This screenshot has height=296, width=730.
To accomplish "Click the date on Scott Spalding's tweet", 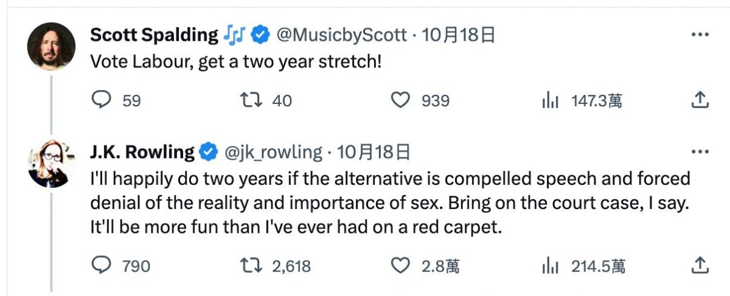I will tap(457, 35).
